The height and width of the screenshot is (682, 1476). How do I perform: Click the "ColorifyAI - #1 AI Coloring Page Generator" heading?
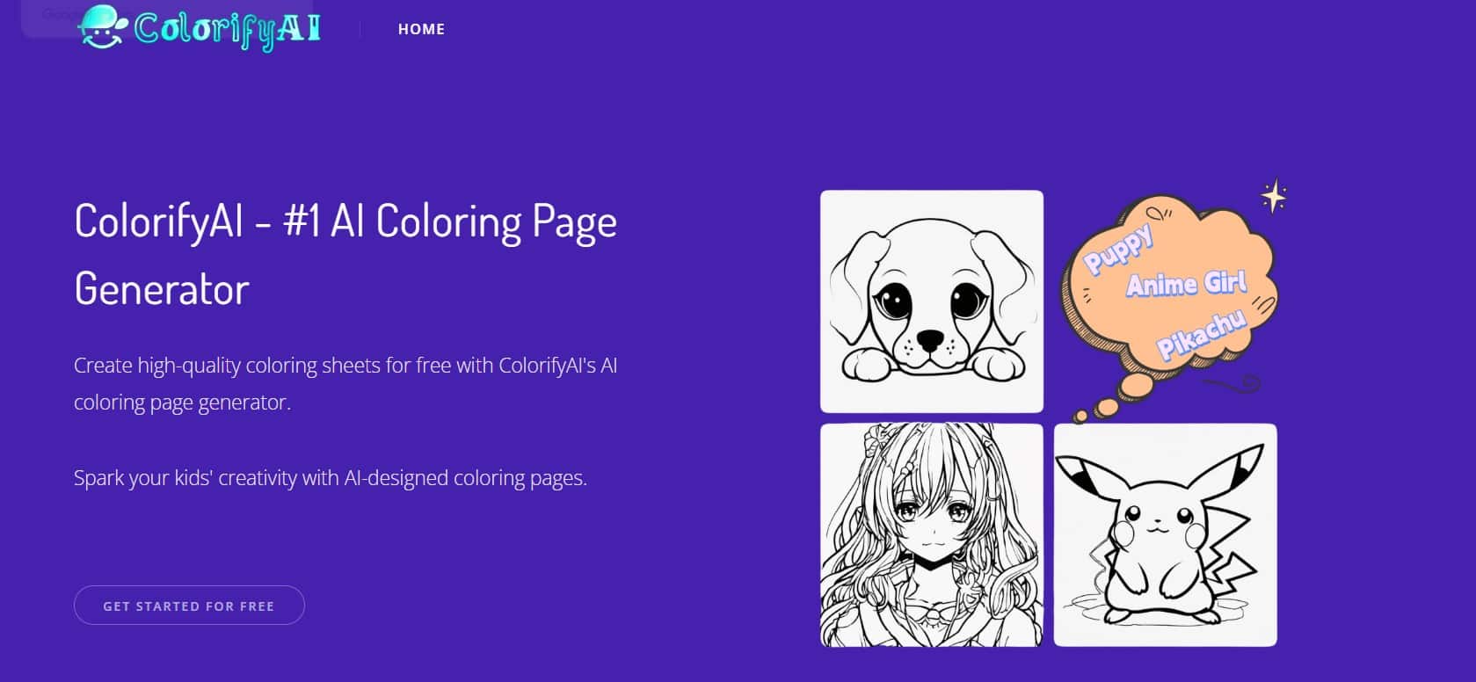[x=345, y=254]
